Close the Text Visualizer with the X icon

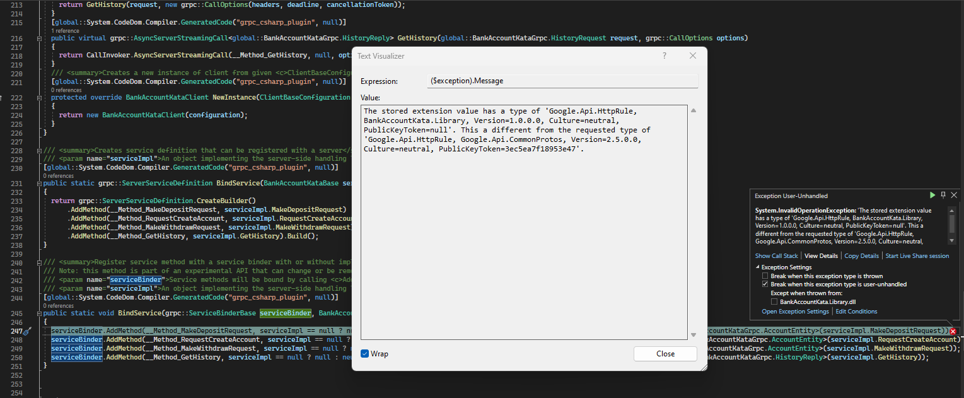[x=693, y=56]
